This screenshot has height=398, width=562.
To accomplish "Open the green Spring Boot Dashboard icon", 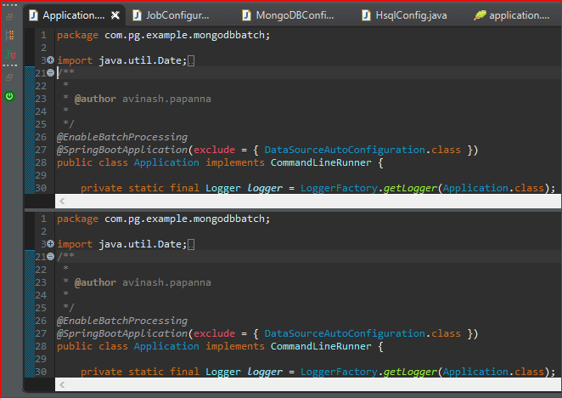I will point(9,96).
